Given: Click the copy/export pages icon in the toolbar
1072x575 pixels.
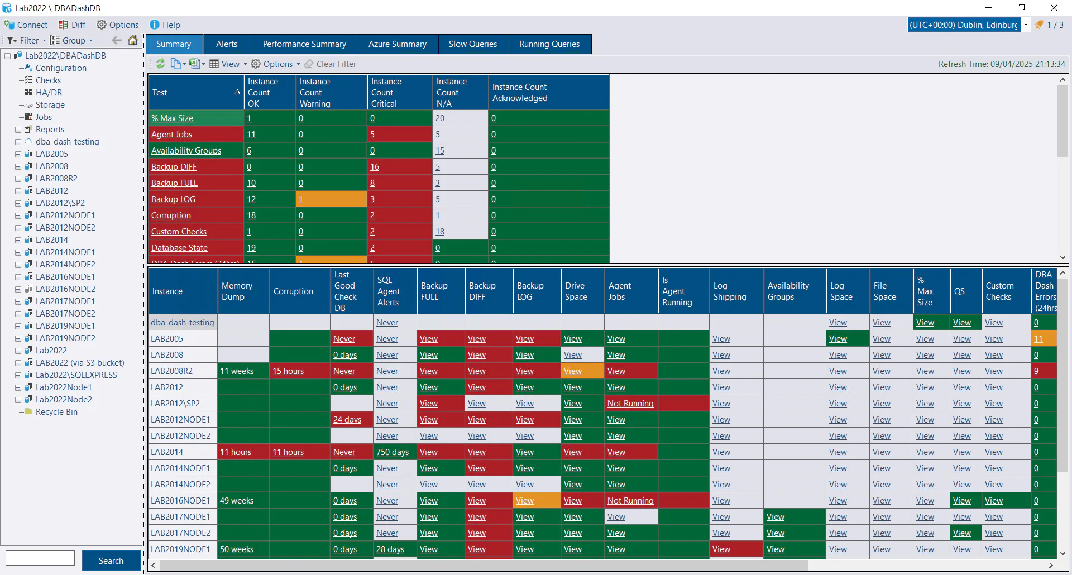Looking at the screenshot, I should pos(177,64).
